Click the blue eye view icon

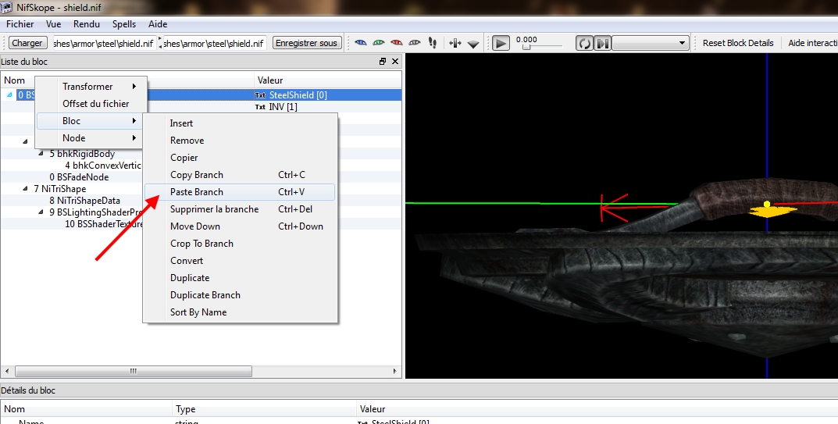[x=361, y=43]
